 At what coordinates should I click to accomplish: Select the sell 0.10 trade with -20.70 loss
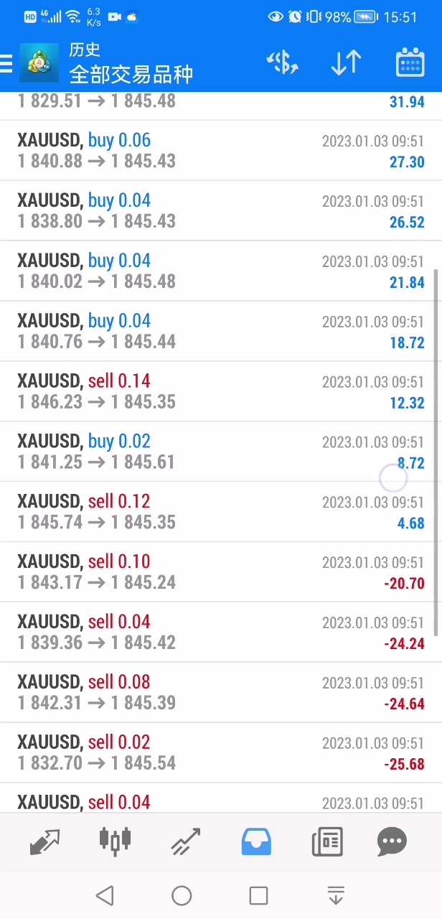(215, 572)
